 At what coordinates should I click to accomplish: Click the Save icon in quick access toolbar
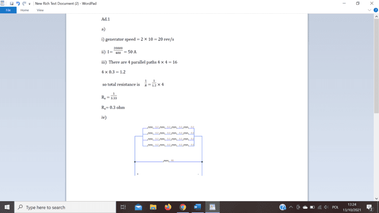[x=11, y=3]
